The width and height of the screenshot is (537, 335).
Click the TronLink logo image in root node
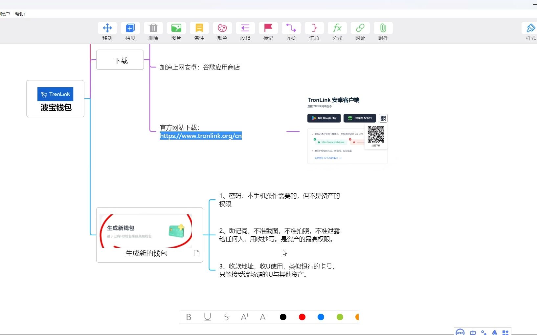pyautogui.click(x=55, y=94)
